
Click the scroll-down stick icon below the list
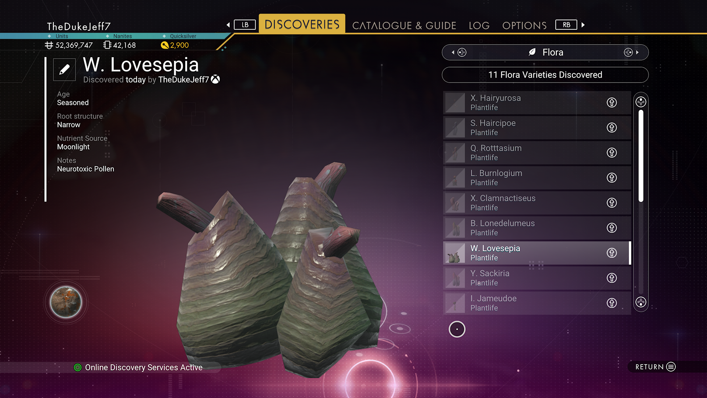[641, 302]
